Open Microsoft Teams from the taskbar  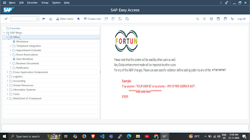point(111,136)
